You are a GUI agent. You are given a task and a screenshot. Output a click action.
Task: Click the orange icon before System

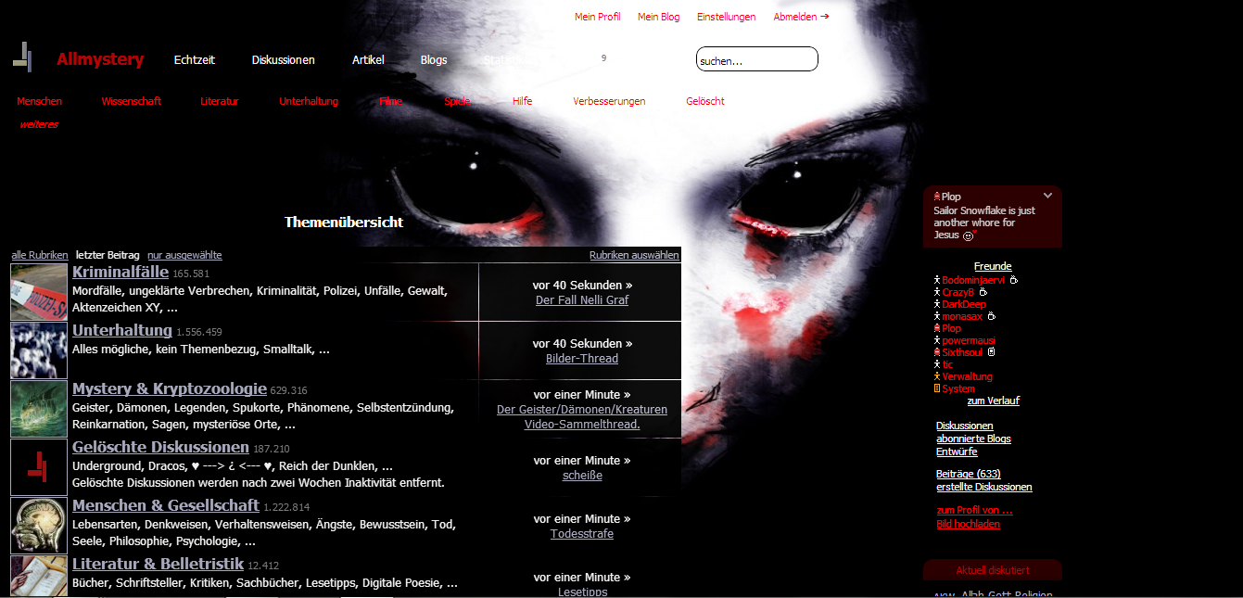coord(937,388)
